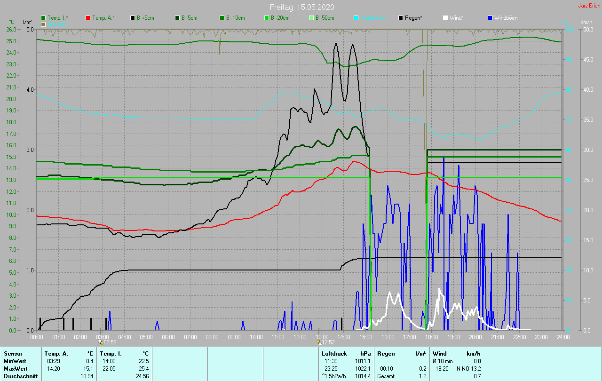Screen dimensions: 602x381
Task: Click the 24:00 time axis label
Action: pos(562,337)
